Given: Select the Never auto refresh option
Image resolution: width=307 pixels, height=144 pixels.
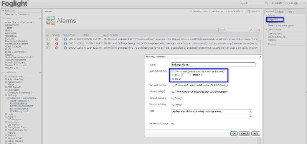Looking at the screenshot, I should tap(173, 79).
